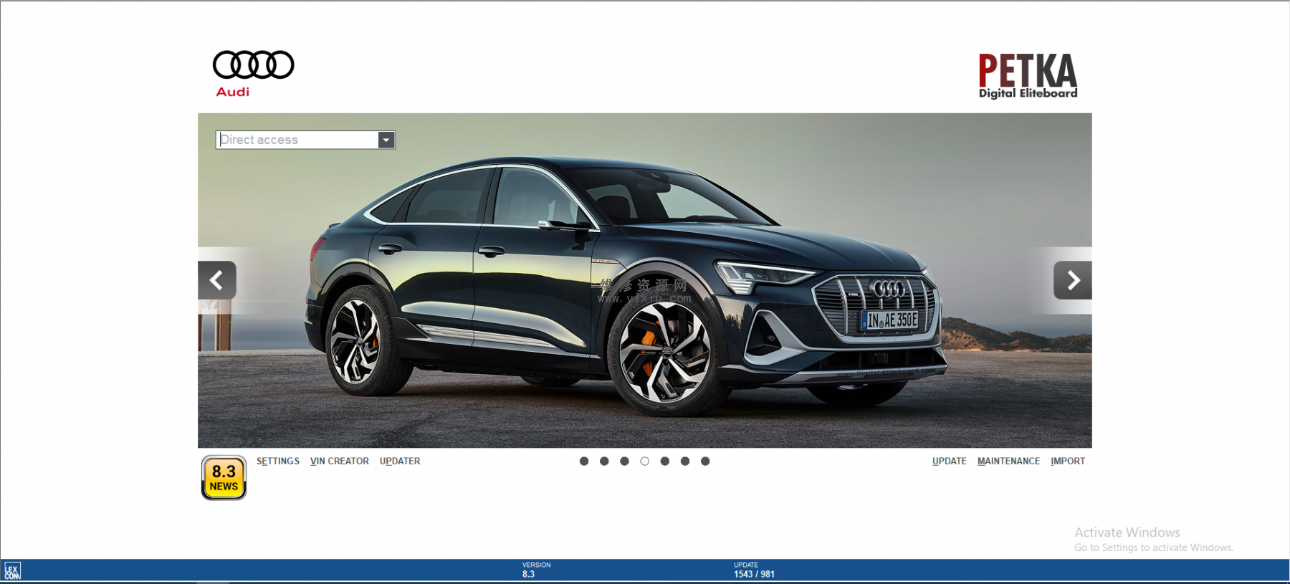Viewport: 1290px width, 584px height.
Task: Open the VIN CREATOR option
Action: point(340,461)
